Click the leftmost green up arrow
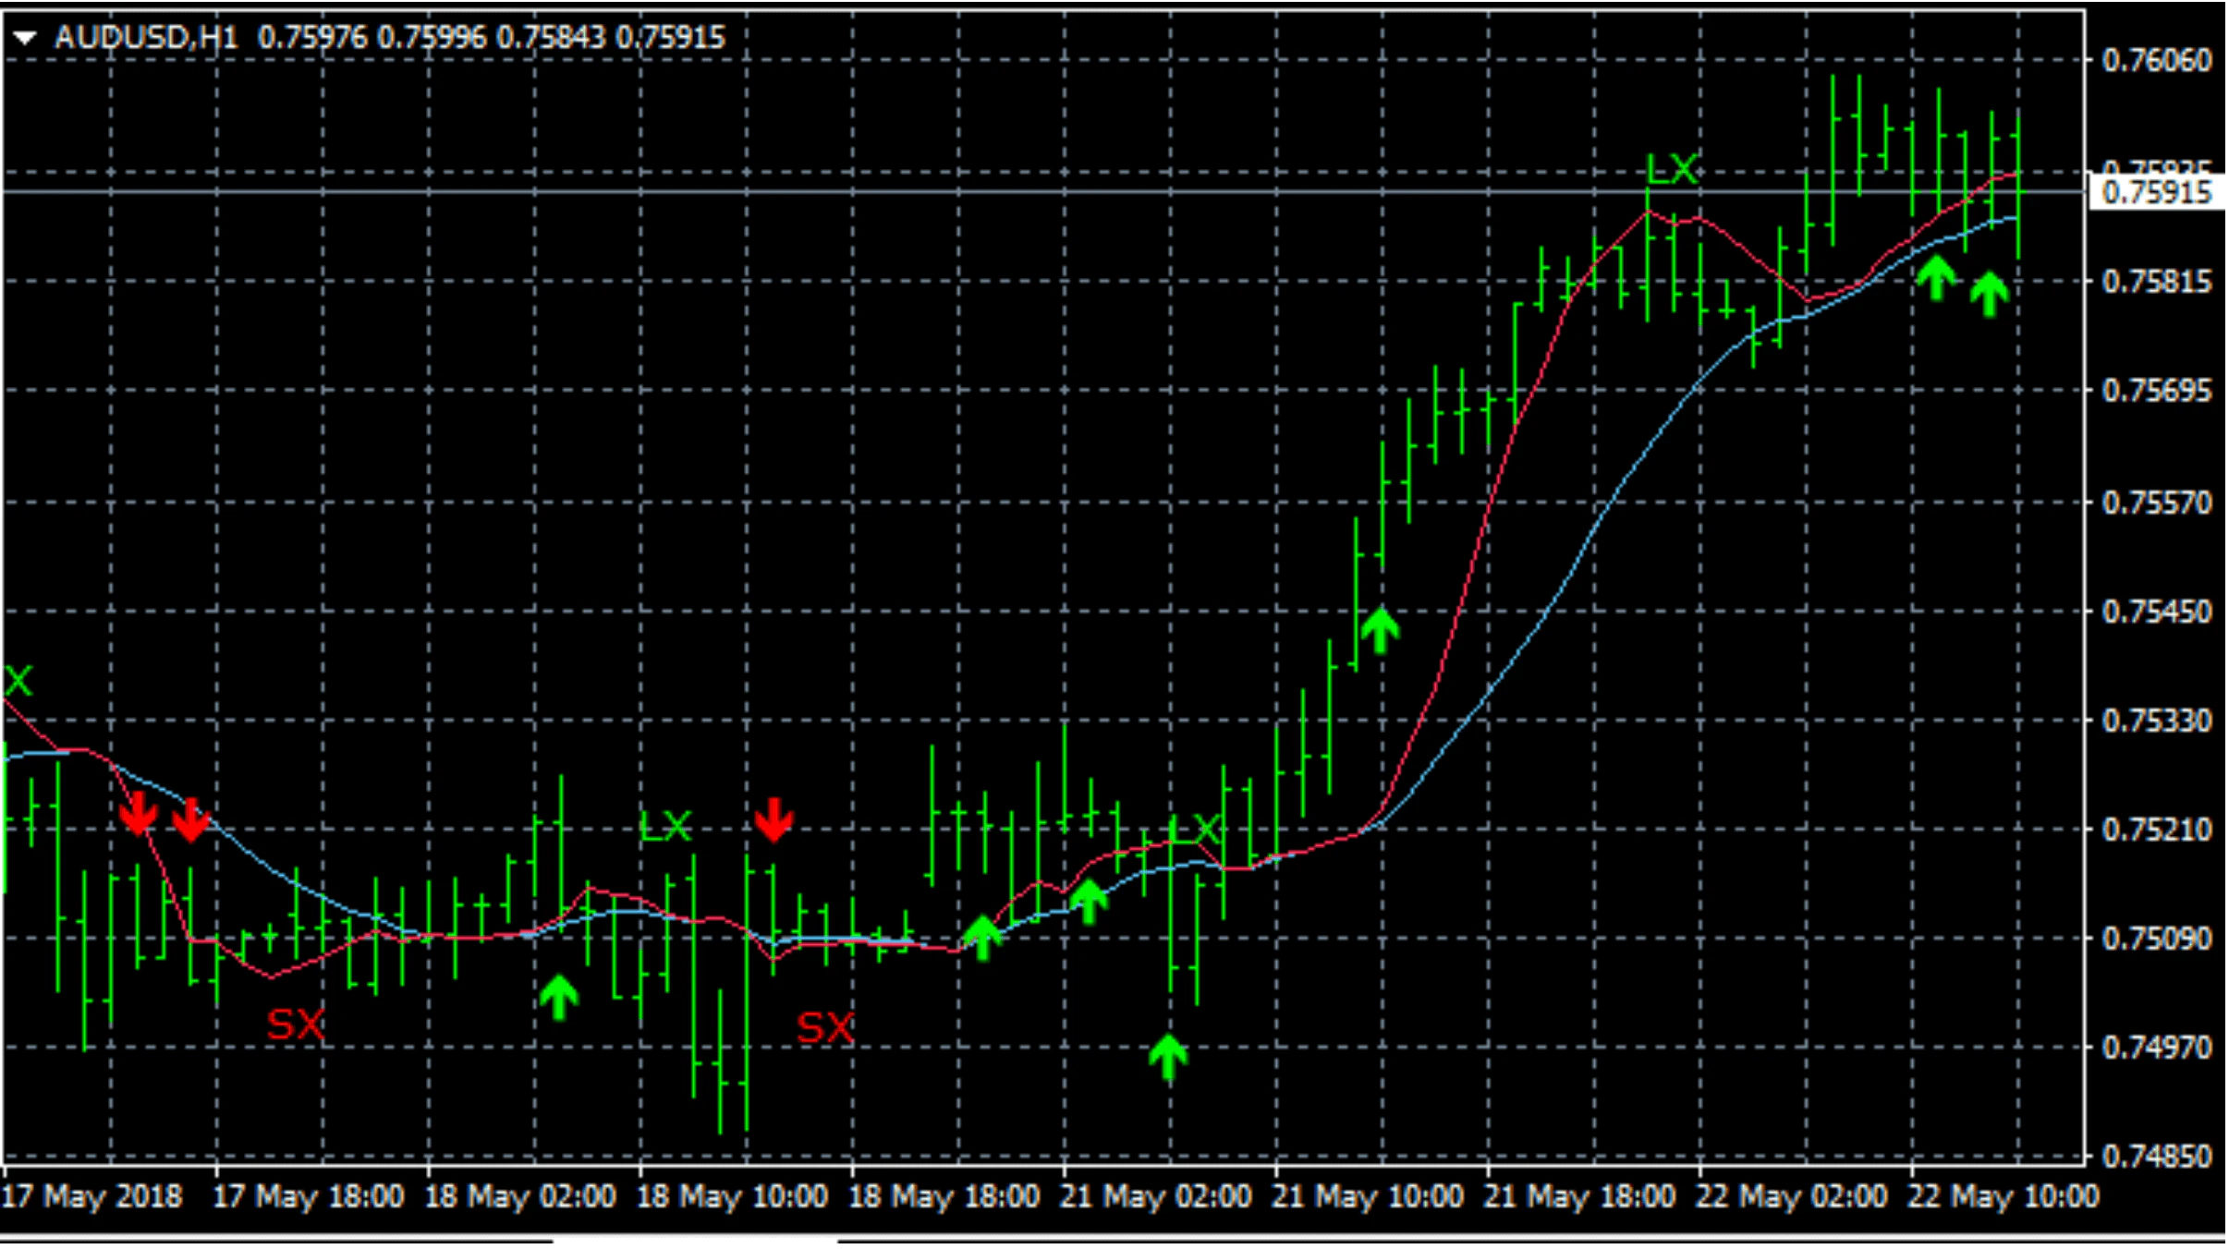This screenshot has width=2229, height=1249. (x=558, y=997)
